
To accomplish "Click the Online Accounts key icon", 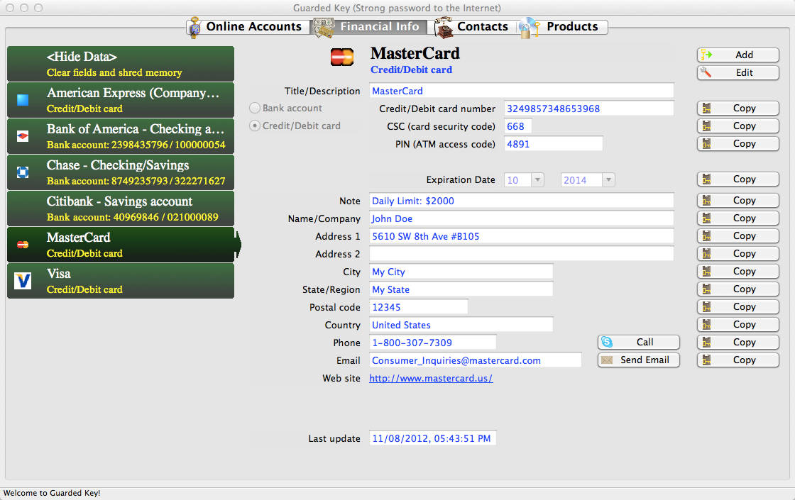I will pos(194,28).
